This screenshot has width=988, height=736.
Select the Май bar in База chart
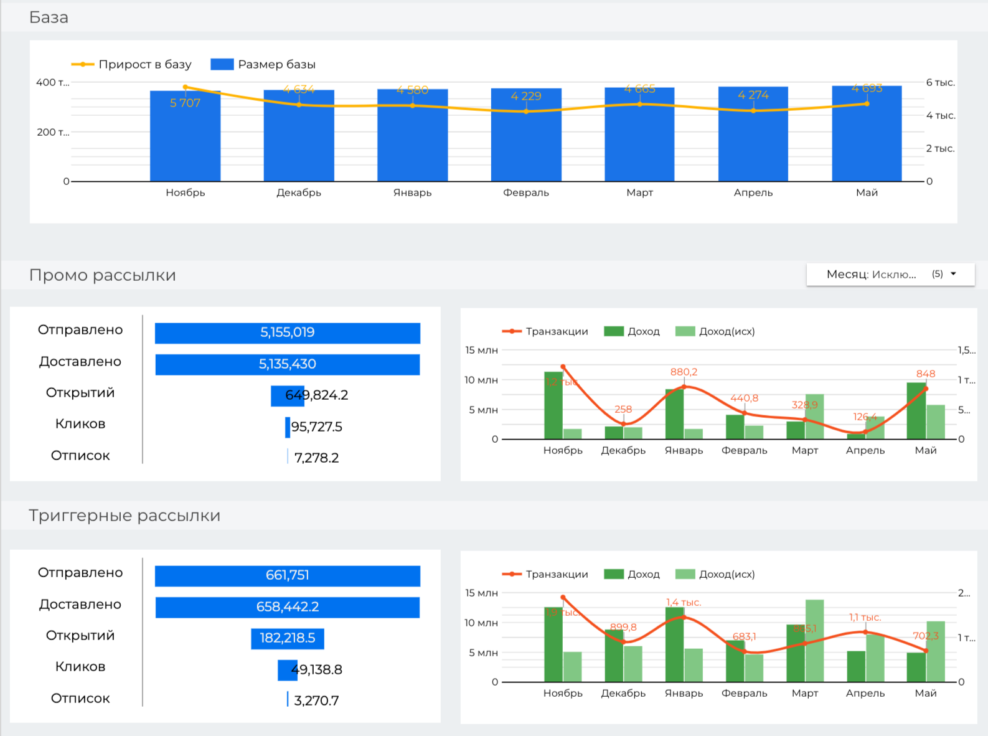[867, 133]
